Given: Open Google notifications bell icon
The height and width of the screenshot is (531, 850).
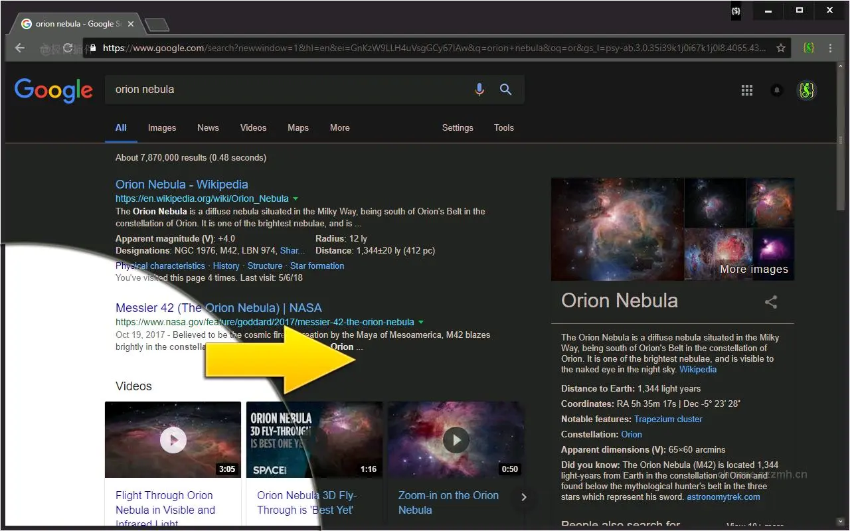Looking at the screenshot, I should 776,90.
